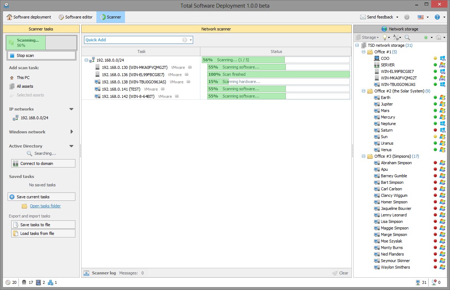450x290 pixels.
Task: Click the magnifier search icon in Network storage
Action: [x=407, y=37]
